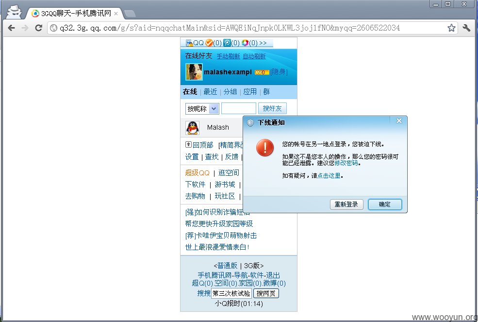The height and width of the screenshot is (322, 478).
Task: Click the friend search text field
Action: click(239, 108)
